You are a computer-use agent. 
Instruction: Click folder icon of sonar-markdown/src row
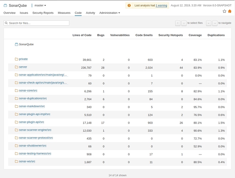pyautogui.click(x=16, y=106)
